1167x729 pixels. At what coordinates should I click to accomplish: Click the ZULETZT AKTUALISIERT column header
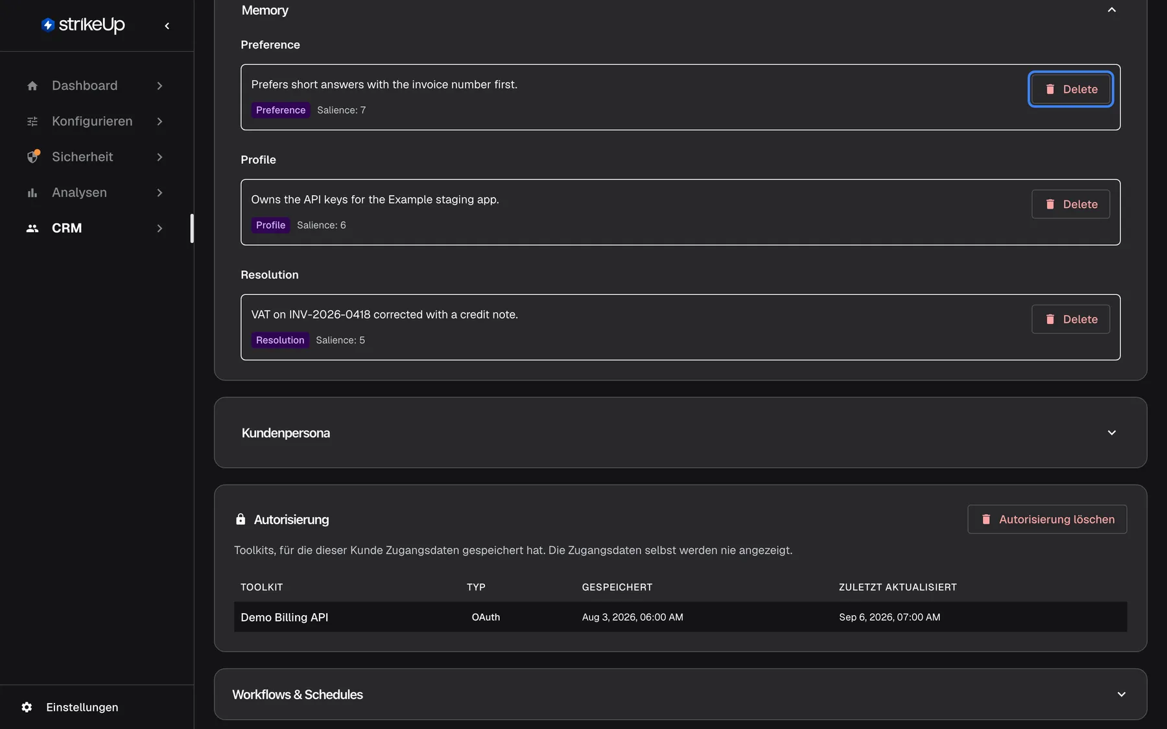pyautogui.click(x=898, y=587)
